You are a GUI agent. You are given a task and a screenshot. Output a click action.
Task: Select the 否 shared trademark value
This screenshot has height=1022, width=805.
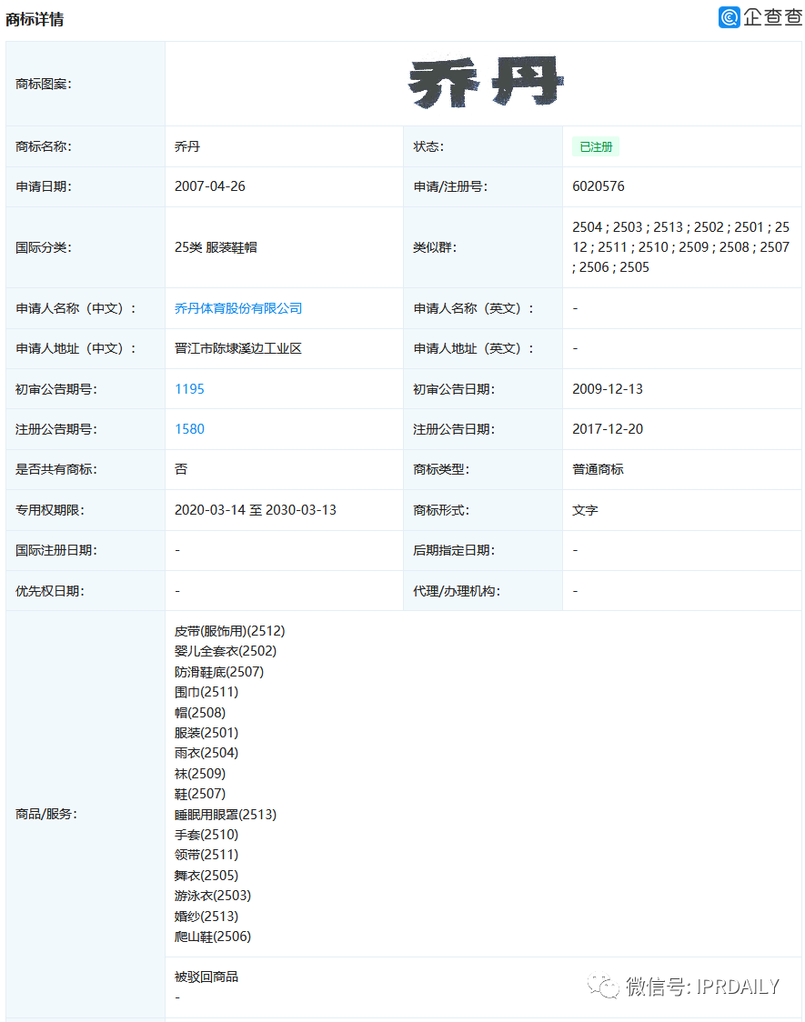[x=180, y=469]
